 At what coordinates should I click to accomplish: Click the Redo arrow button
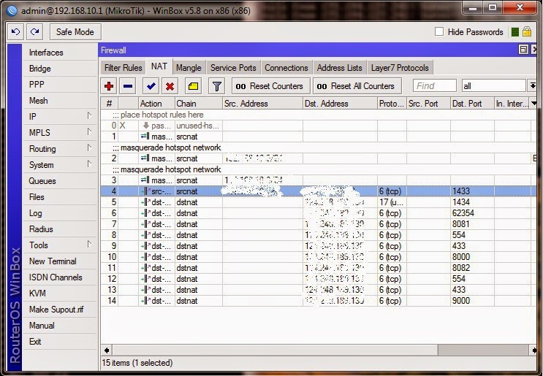[x=34, y=32]
